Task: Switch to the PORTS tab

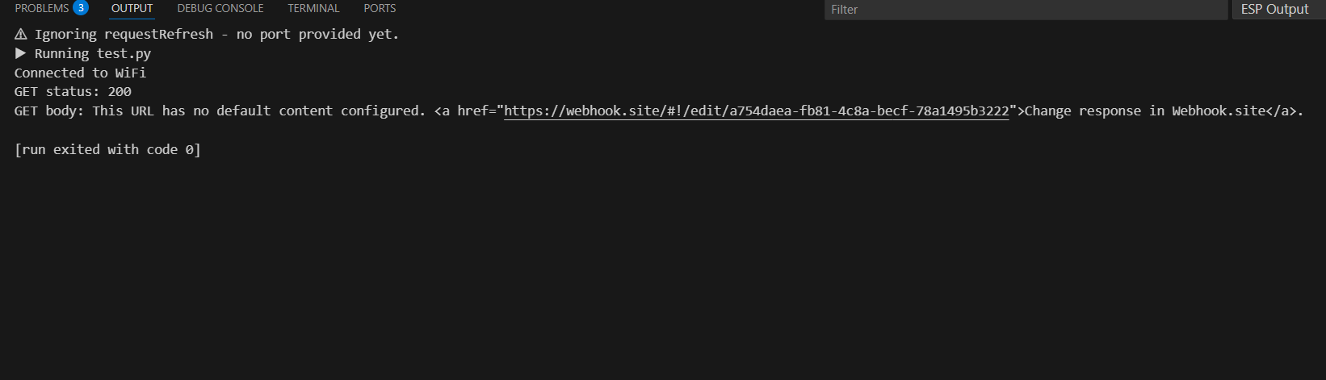Action: pyautogui.click(x=380, y=8)
